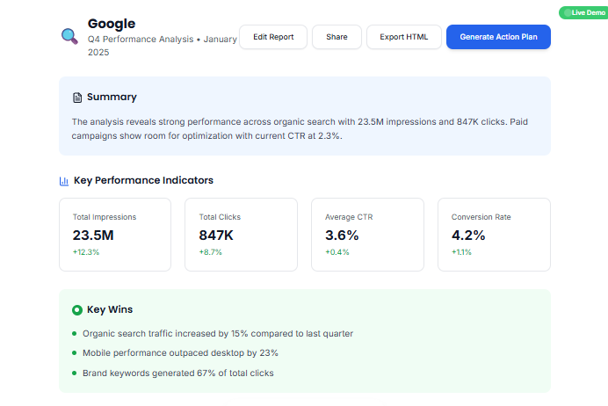
Task: Click the organic search traffic bullet
Action: (x=218, y=333)
